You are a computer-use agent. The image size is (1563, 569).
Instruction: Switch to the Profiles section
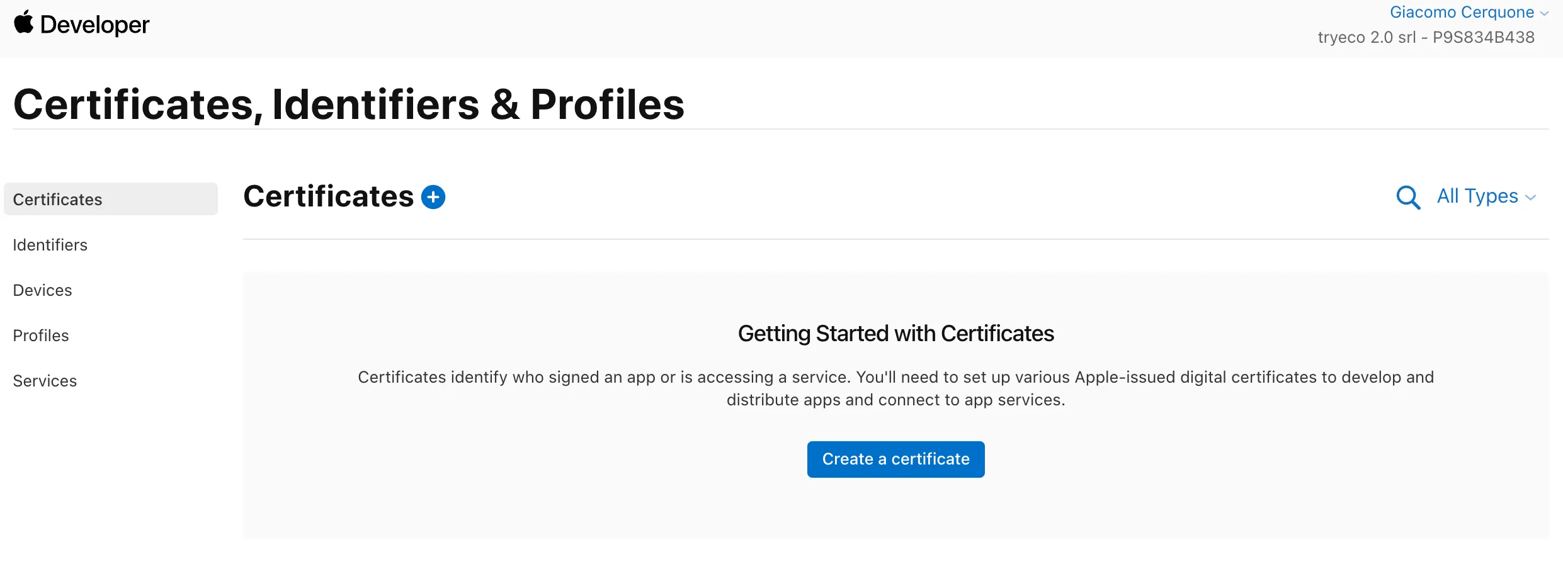coord(40,335)
